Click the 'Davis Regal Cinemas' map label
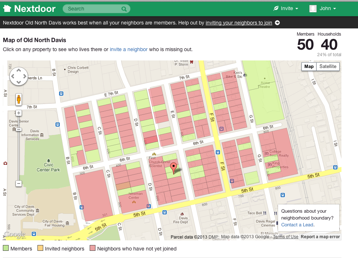This screenshot has width=358, height=258. pyautogui.click(x=265, y=223)
